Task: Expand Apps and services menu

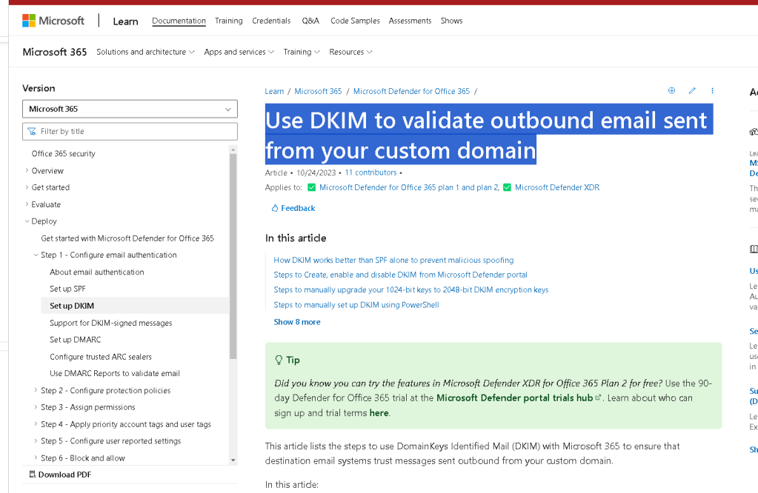Action: click(239, 52)
